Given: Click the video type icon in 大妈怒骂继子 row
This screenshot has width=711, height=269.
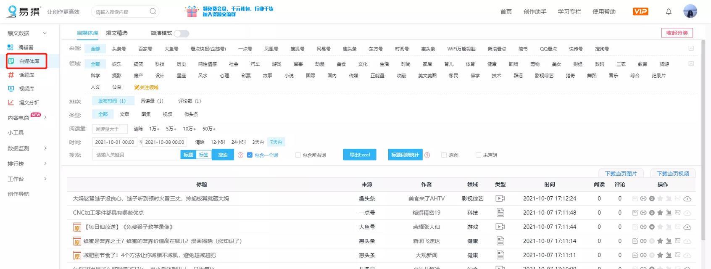Looking at the screenshot, I should point(500,198).
